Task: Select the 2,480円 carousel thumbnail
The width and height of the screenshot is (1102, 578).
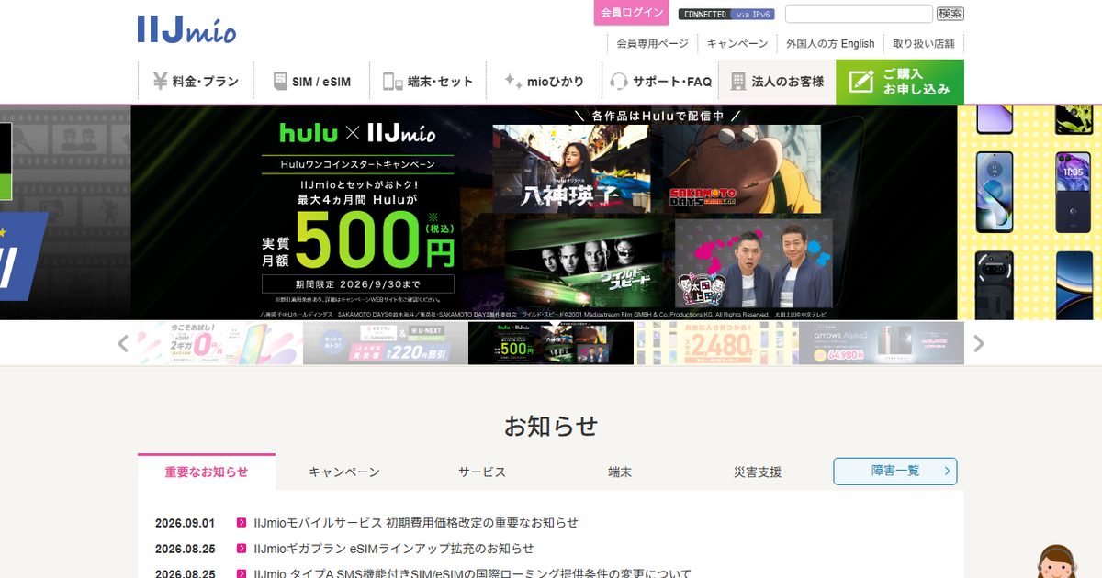Action: [x=716, y=343]
